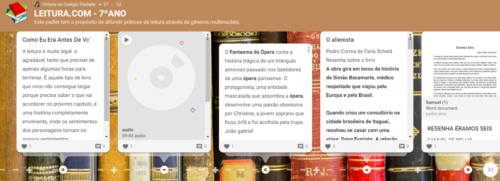Click the 'Samuel (1)' attachment name
The width and height of the screenshot is (500, 181).
tap(437, 102)
